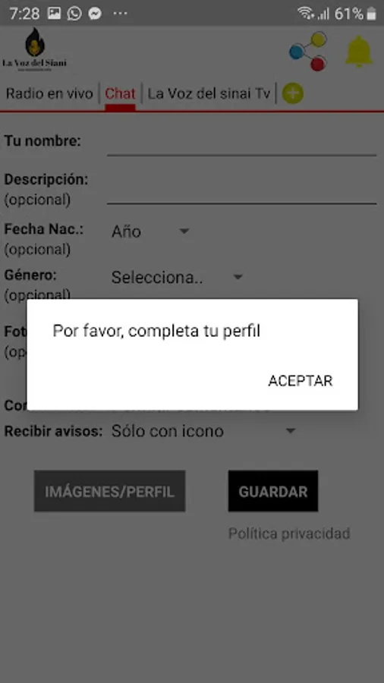Tap the La Voz del Sinai flame logo
This screenshot has width=384, height=683.
click(x=35, y=49)
